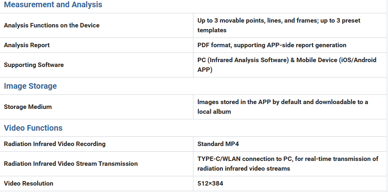Click the 'radiation infrared video streams' text
The width and height of the screenshot is (388, 192).
243,169
